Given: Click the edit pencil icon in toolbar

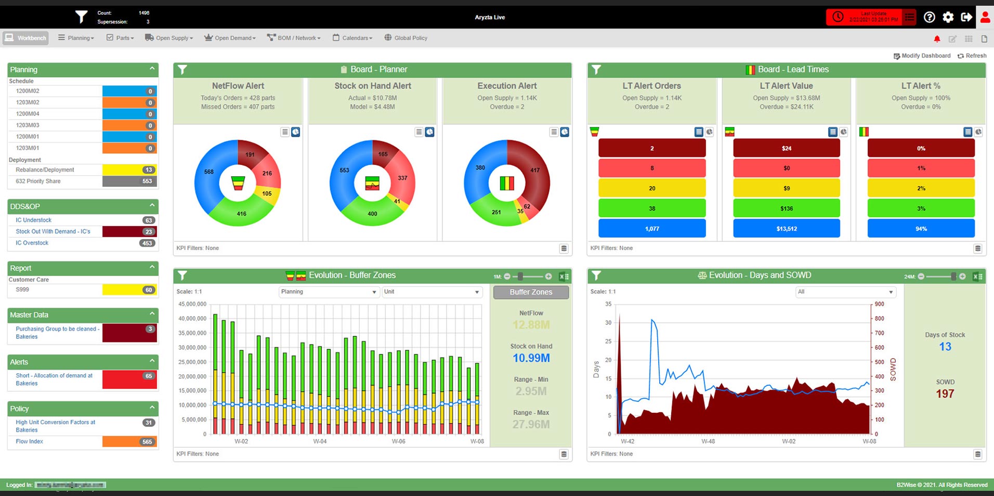Looking at the screenshot, I should tap(952, 38).
